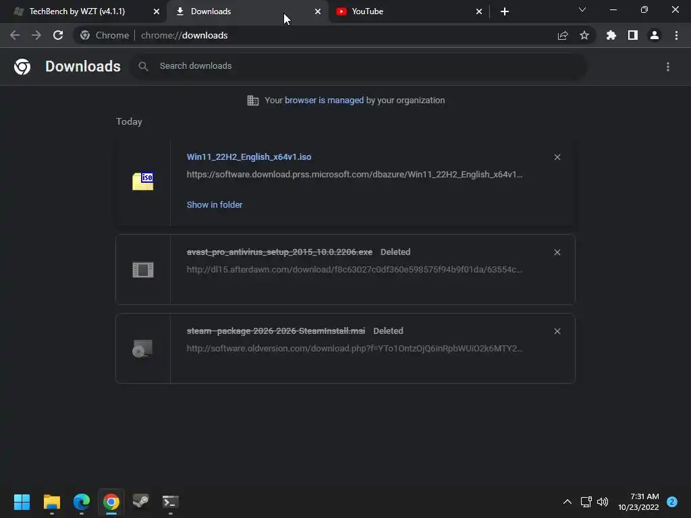The image size is (691, 518).
Task: Remove the steam package download entry
Action: tap(557, 331)
